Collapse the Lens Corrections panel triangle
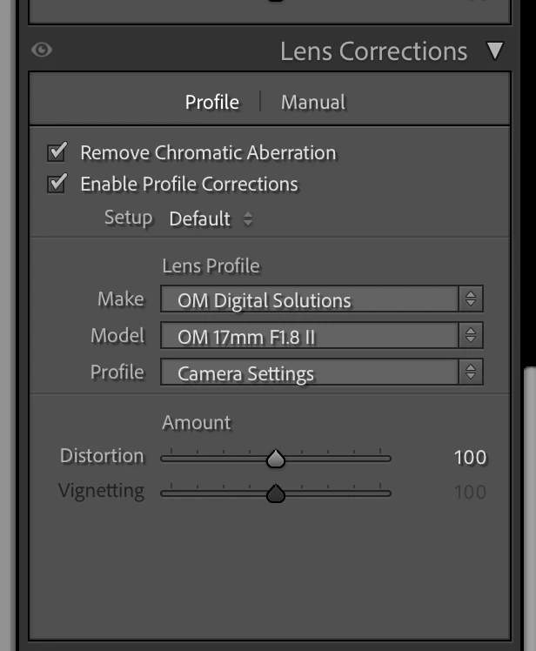 click(x=495, y=51)
